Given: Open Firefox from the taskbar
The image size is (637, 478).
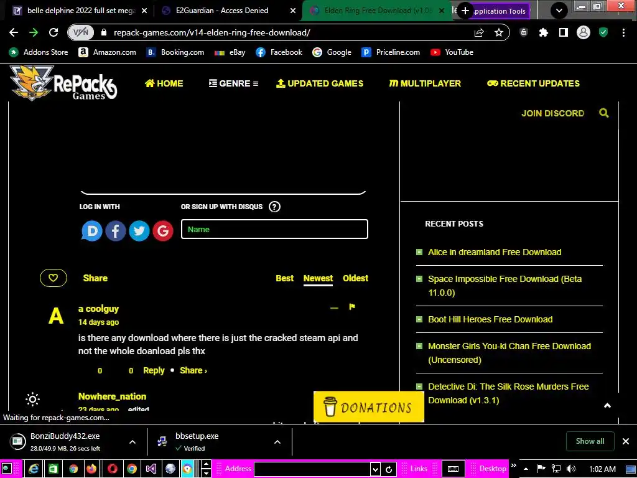Looking at the screenshot, I should pyautogui.click(x=92, y=469).
